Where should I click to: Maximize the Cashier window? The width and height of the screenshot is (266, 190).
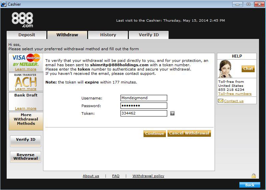[248, 4]
